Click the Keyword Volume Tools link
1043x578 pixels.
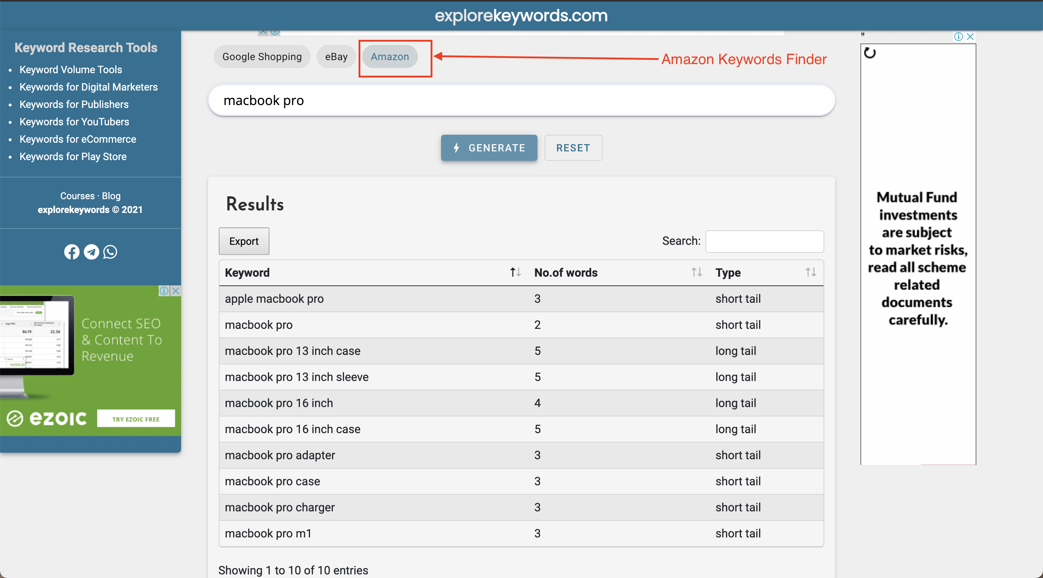point(70,69)
